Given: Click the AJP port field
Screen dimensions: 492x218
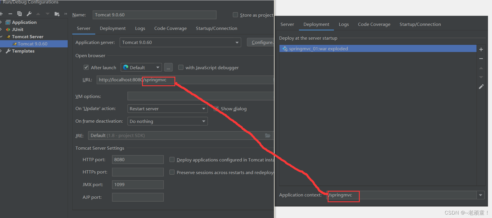Looking at the screenshot, I should coord(138,197).
